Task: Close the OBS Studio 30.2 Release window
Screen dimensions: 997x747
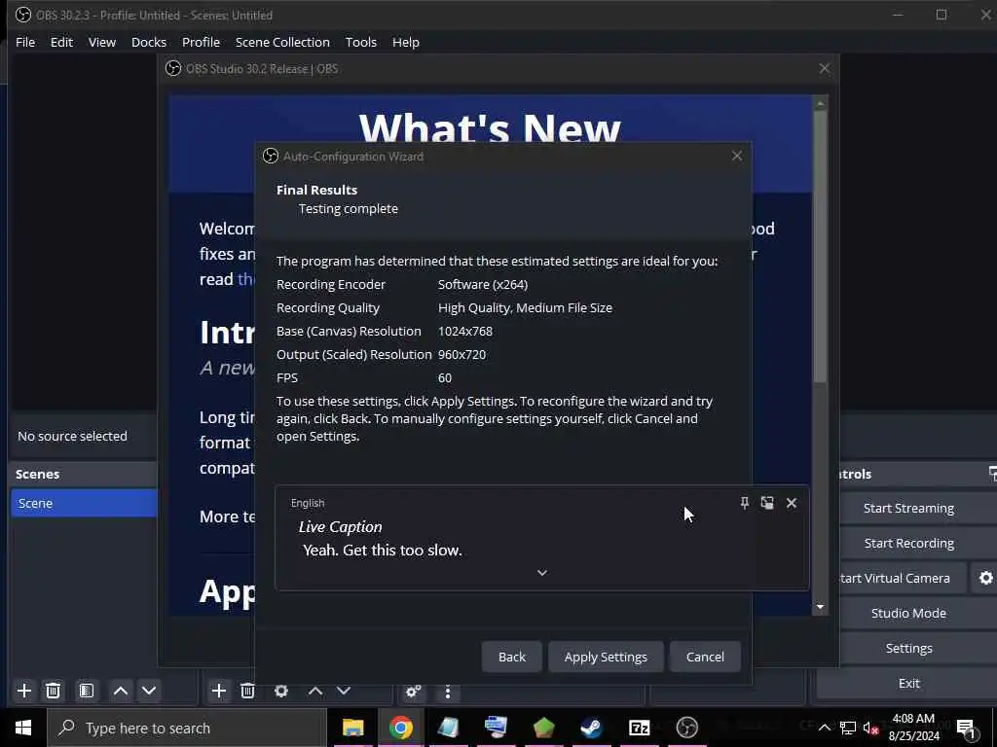Action: click(825, 69)
